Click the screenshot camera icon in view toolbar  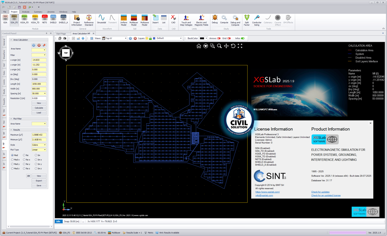[65, 38]
